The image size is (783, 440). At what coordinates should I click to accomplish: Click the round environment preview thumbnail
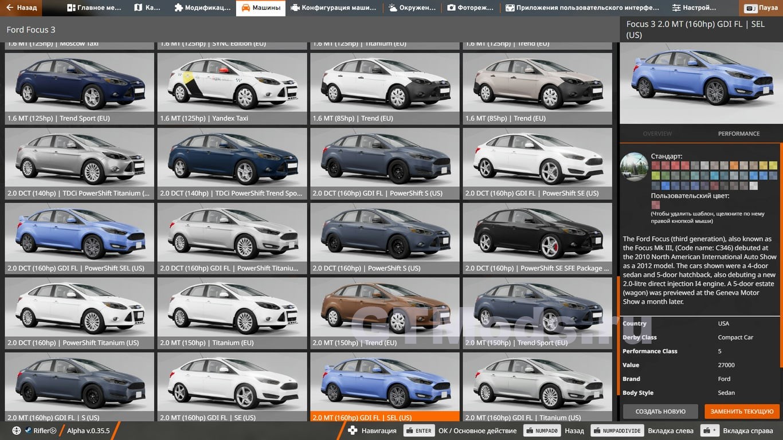[x=634, y=166]
